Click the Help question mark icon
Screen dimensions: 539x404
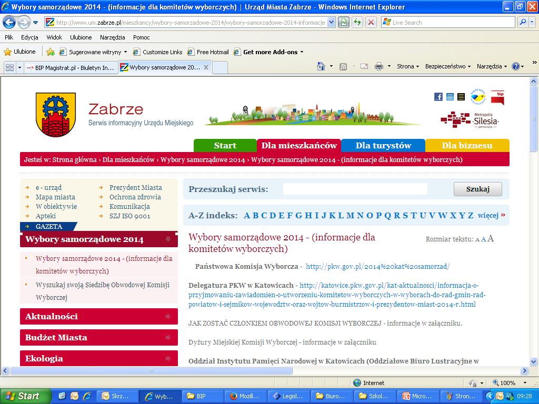[x=516, y=67]
